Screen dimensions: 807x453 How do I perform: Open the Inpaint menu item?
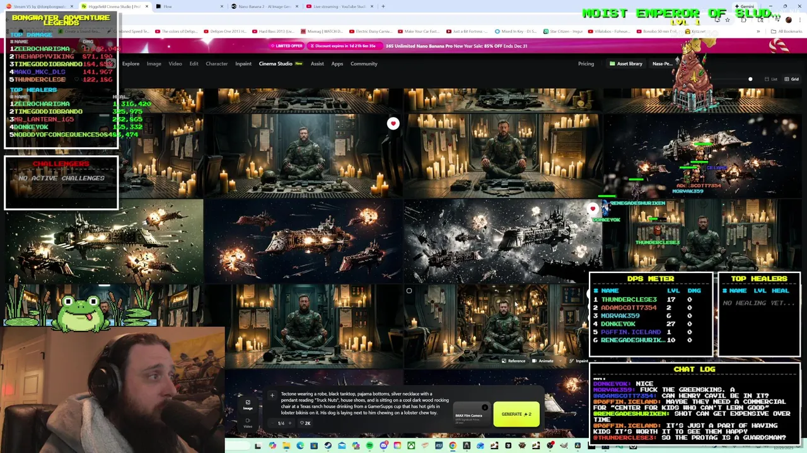point(243,64)
